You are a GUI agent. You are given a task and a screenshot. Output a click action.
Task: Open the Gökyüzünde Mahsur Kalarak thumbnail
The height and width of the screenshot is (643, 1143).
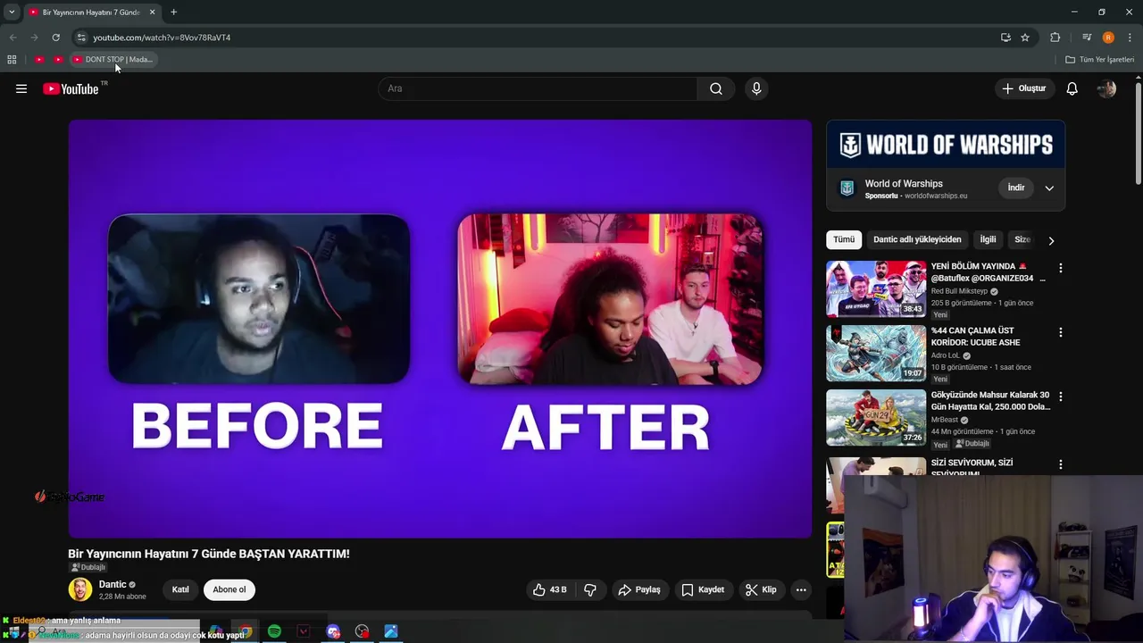pyautogui.click(x=876, y=417)
